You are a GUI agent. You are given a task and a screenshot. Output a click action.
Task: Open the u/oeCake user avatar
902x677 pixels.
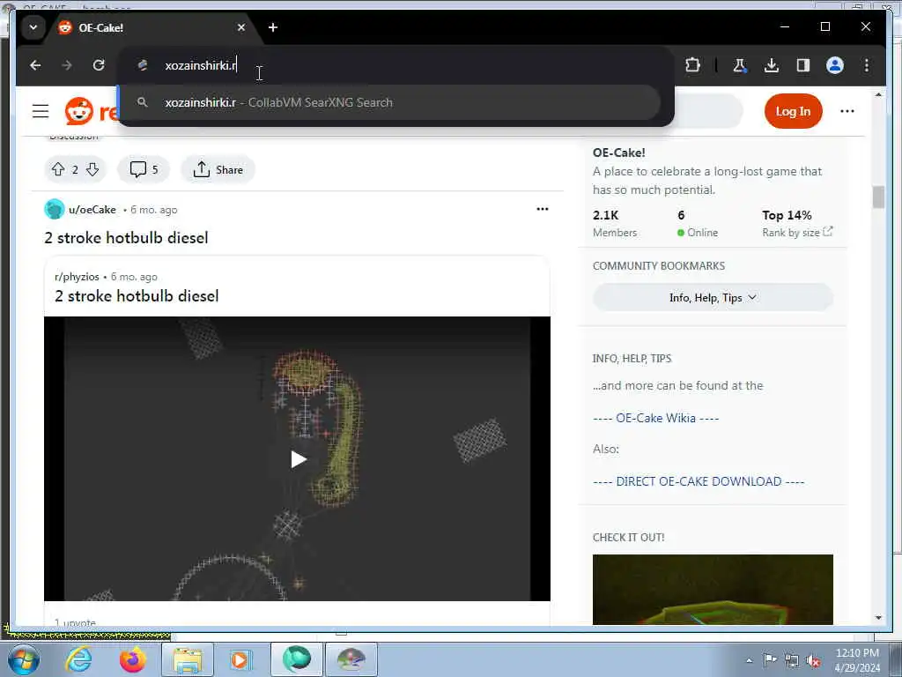tap(54, 209)
